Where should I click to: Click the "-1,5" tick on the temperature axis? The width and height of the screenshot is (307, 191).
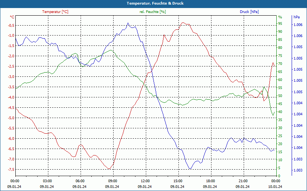click(11, 46)
